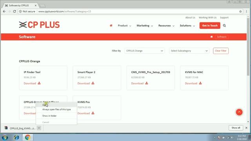This screenshot has width=251, height=141.
Task: Open the Select Subcategory dropdown
Action: coord(189,51)
